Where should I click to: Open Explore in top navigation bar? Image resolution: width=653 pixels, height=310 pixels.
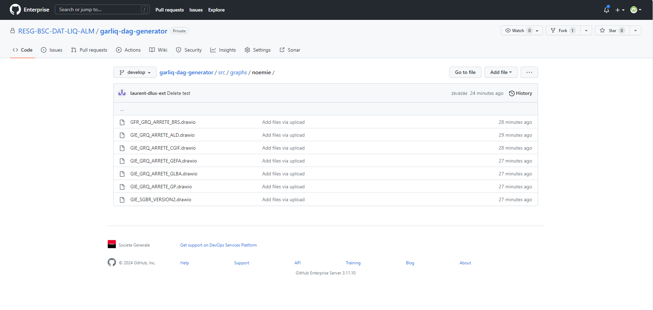coord(216,10)
